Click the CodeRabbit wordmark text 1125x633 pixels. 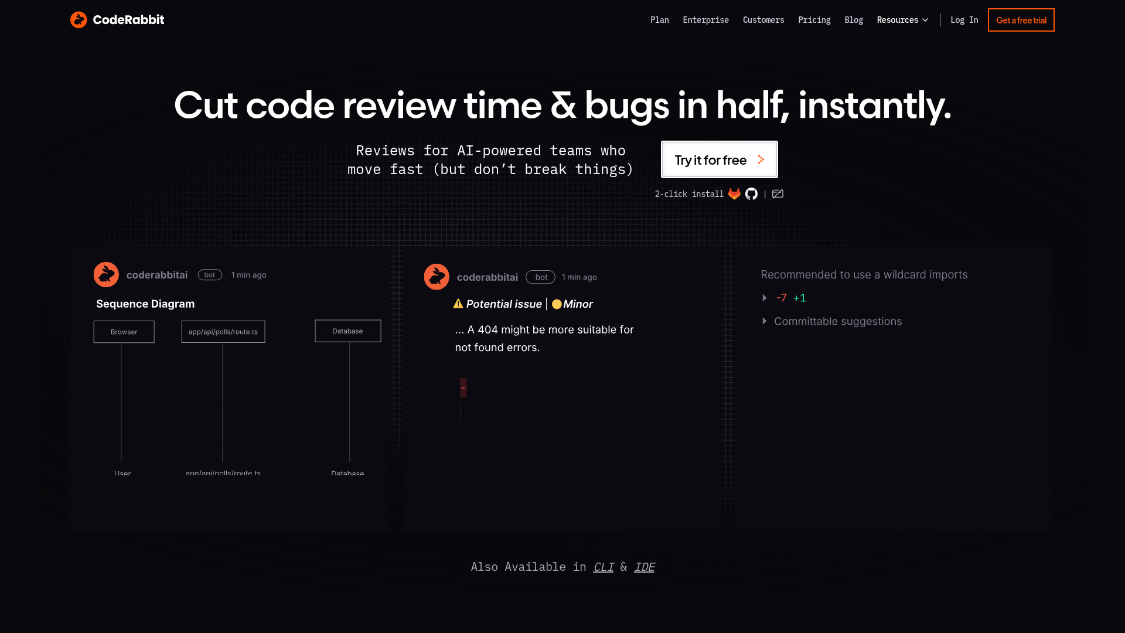(x=128, y=20)
